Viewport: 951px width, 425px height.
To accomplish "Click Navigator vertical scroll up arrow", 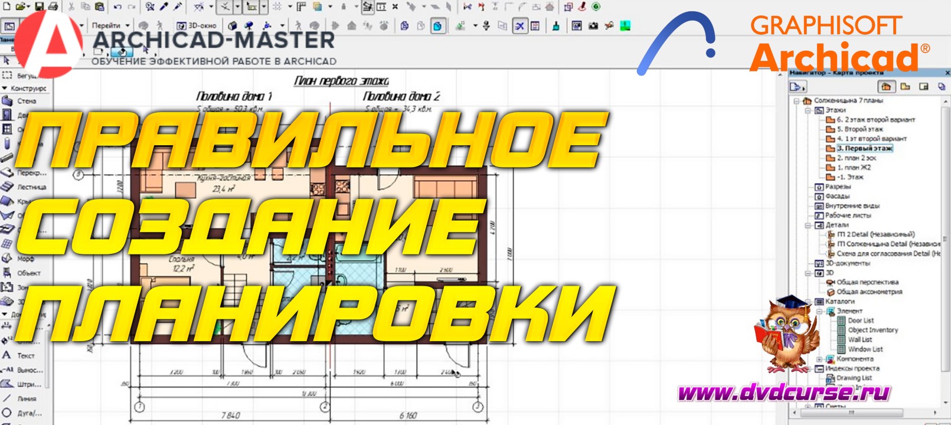I will pos(946,101).
